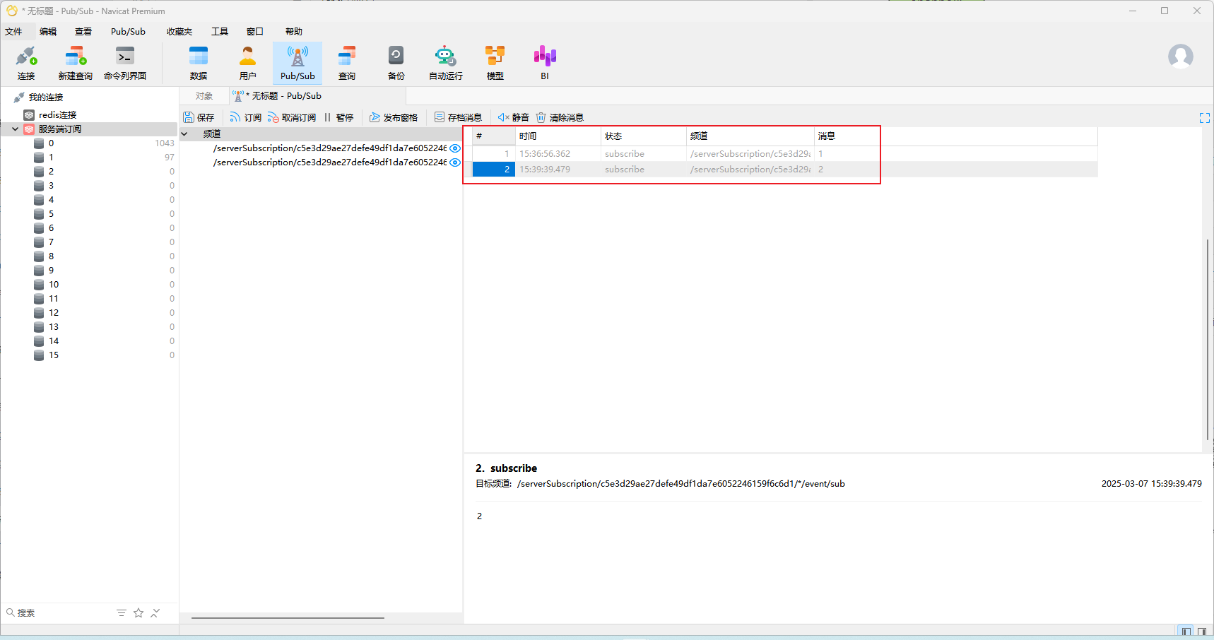Click the vertical scrollbar of message list

pyautogui.click(x=1207, y=340)
